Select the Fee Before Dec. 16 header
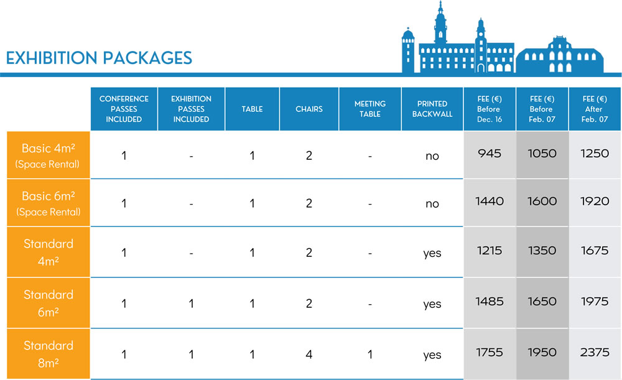 pyautogui.click(x=490, y=109)
